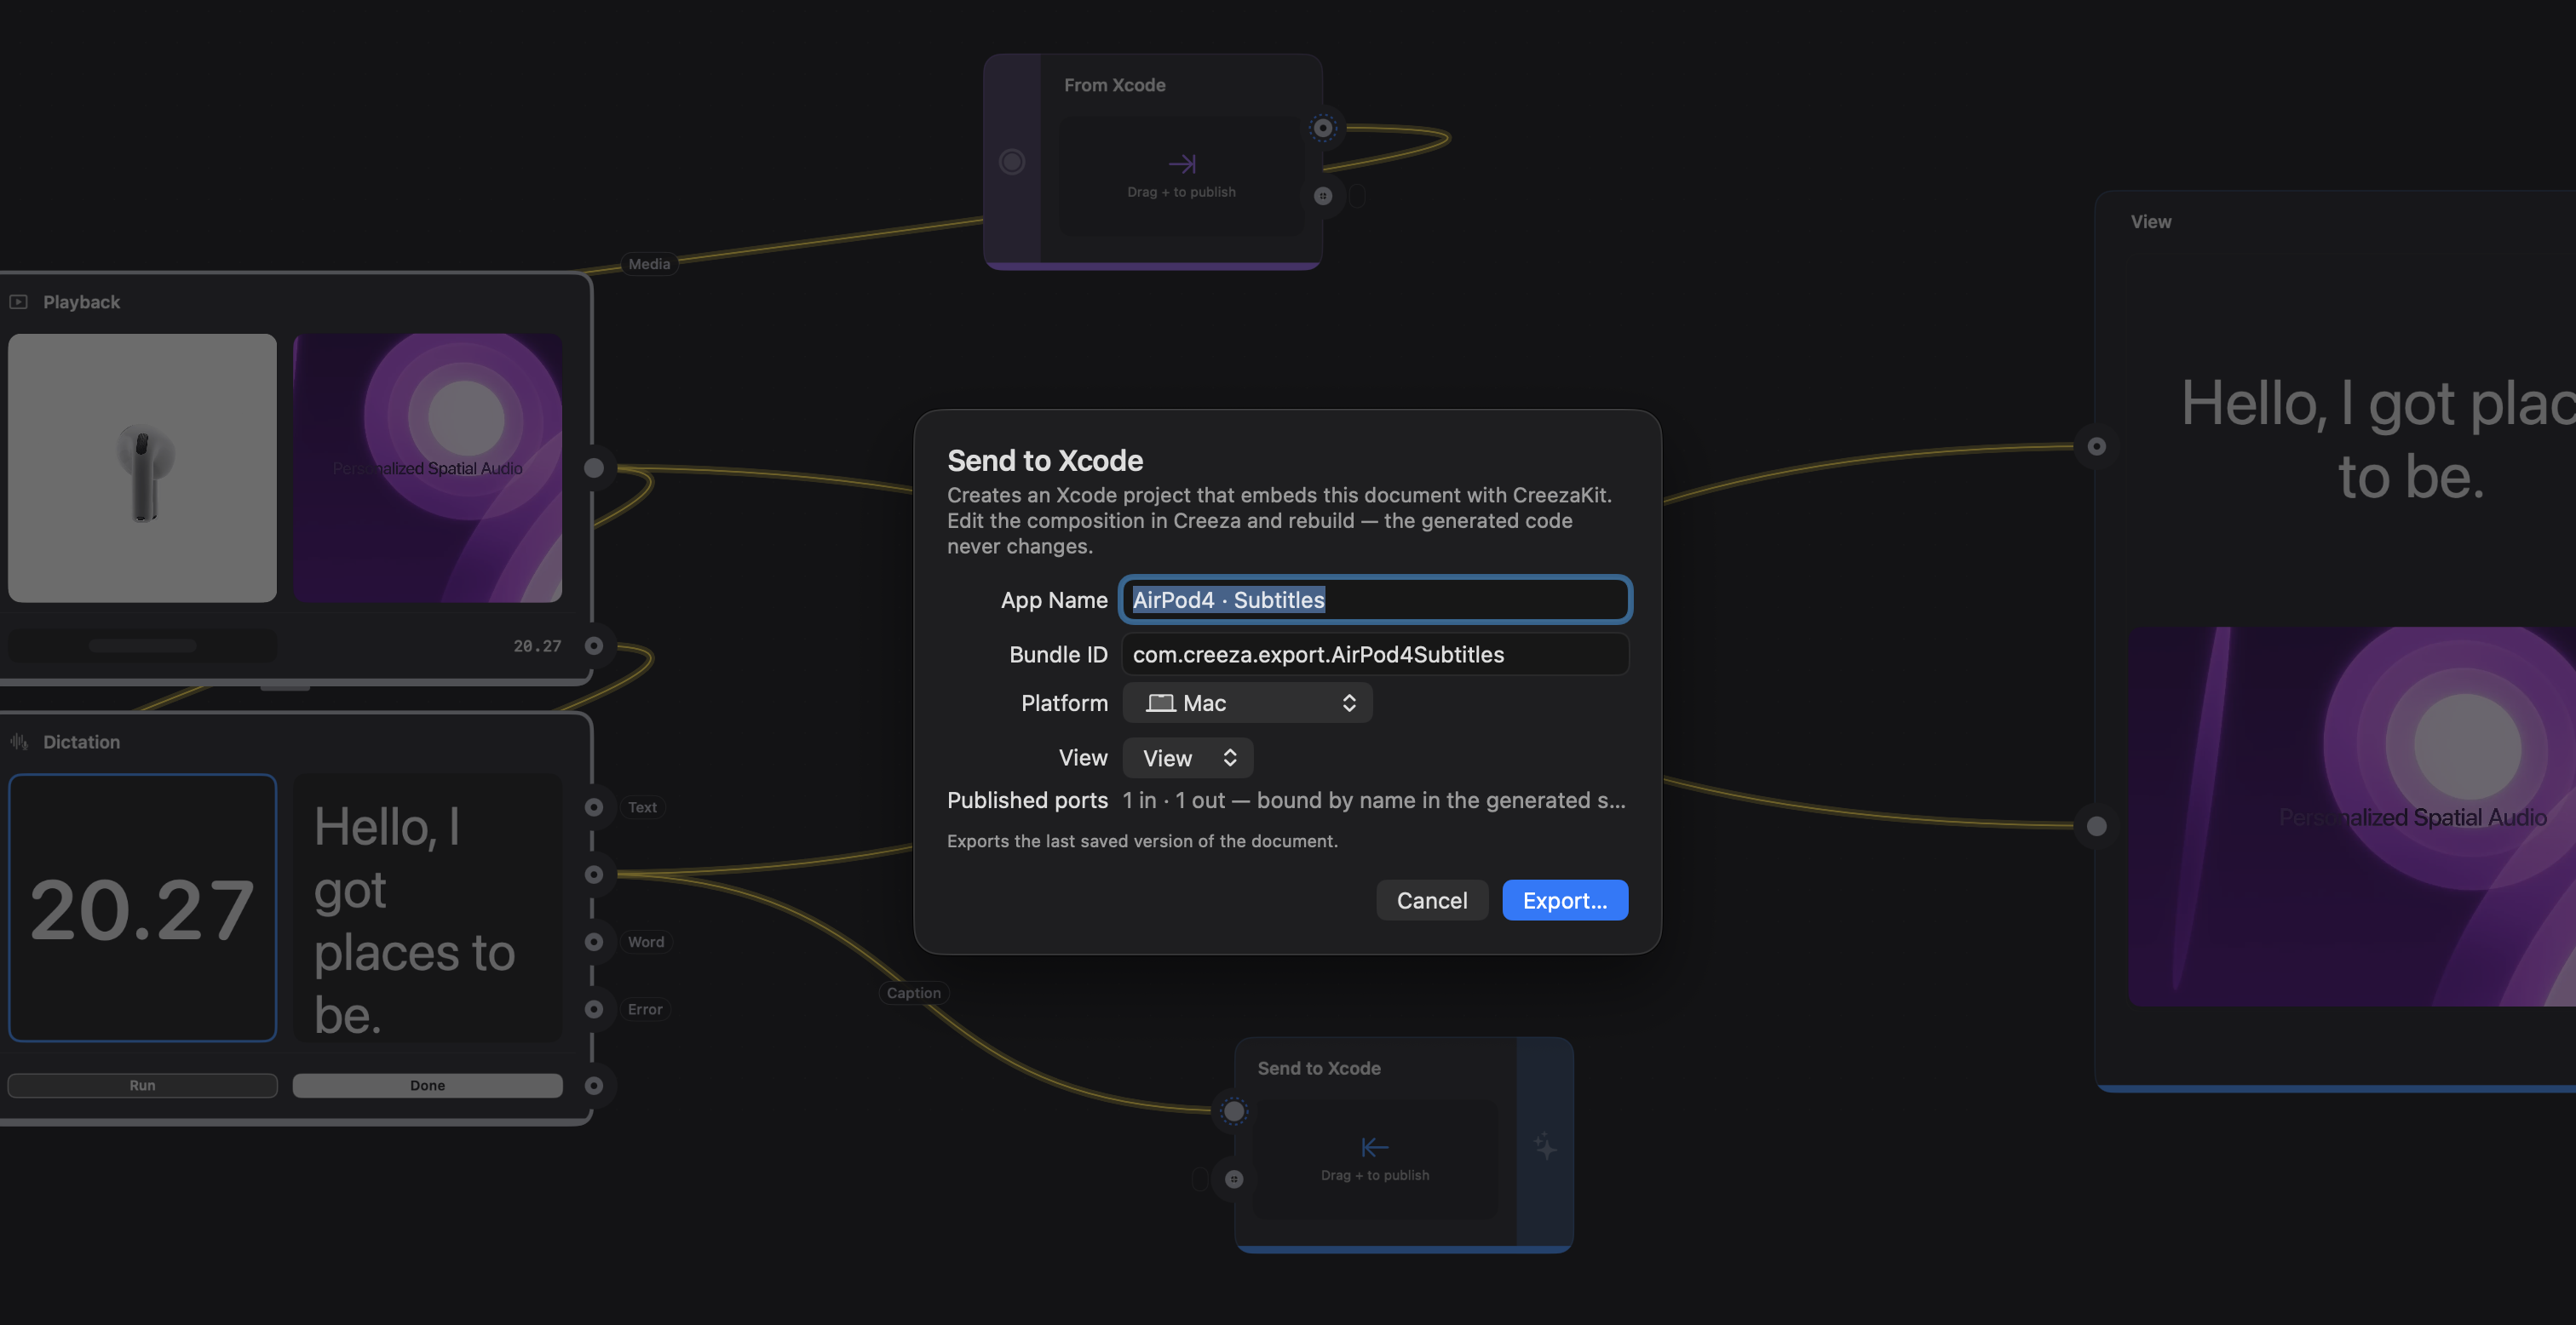This screenshot has width=2576, height=1325.
Task: Click the Word port label
Action: [646, 942]
